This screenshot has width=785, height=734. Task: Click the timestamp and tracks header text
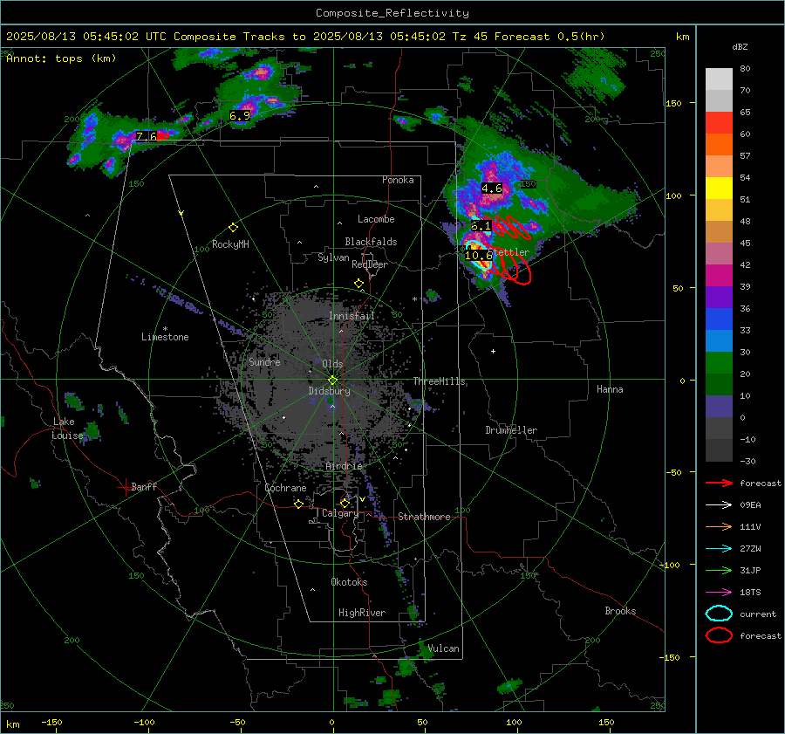[305, 37]
